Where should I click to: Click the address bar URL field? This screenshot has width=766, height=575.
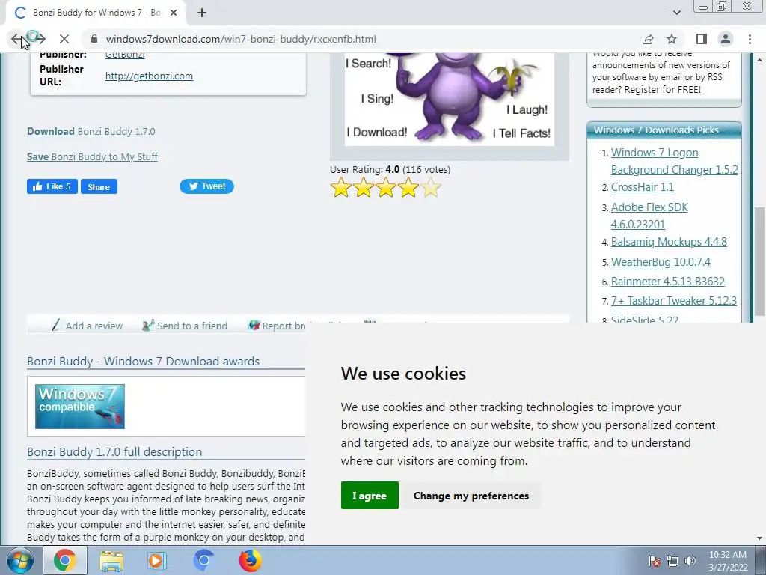click(361, 39)
